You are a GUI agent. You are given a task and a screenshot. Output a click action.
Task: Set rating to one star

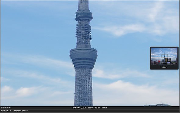[x=2, y=108]
